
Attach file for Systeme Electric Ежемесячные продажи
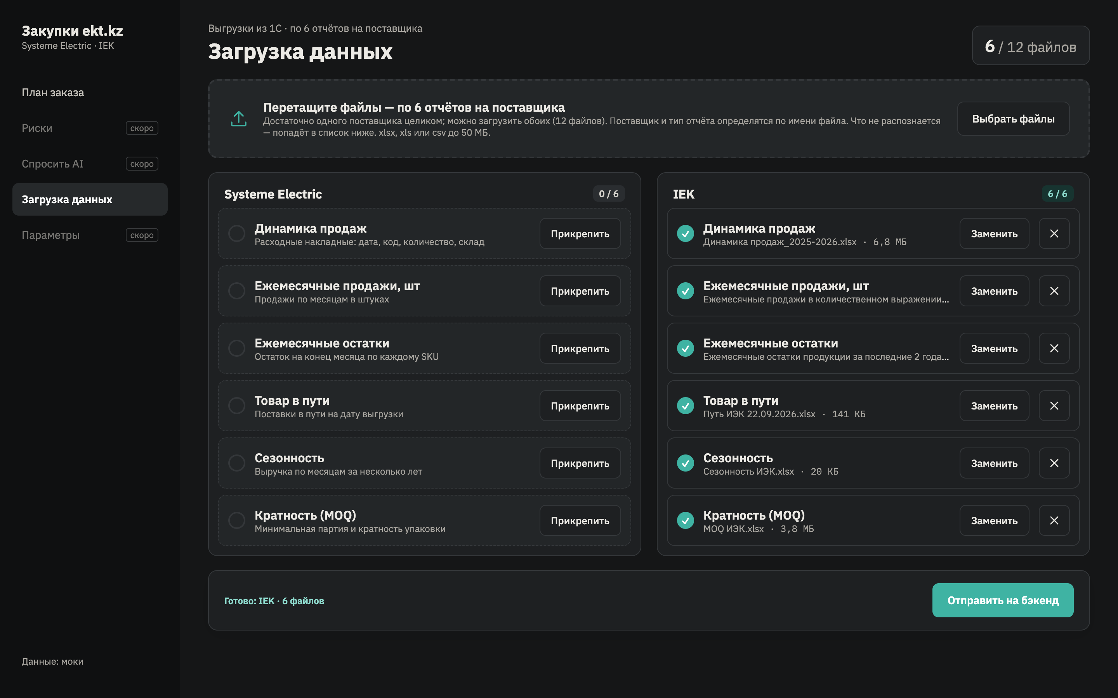(x=580, y=291)
